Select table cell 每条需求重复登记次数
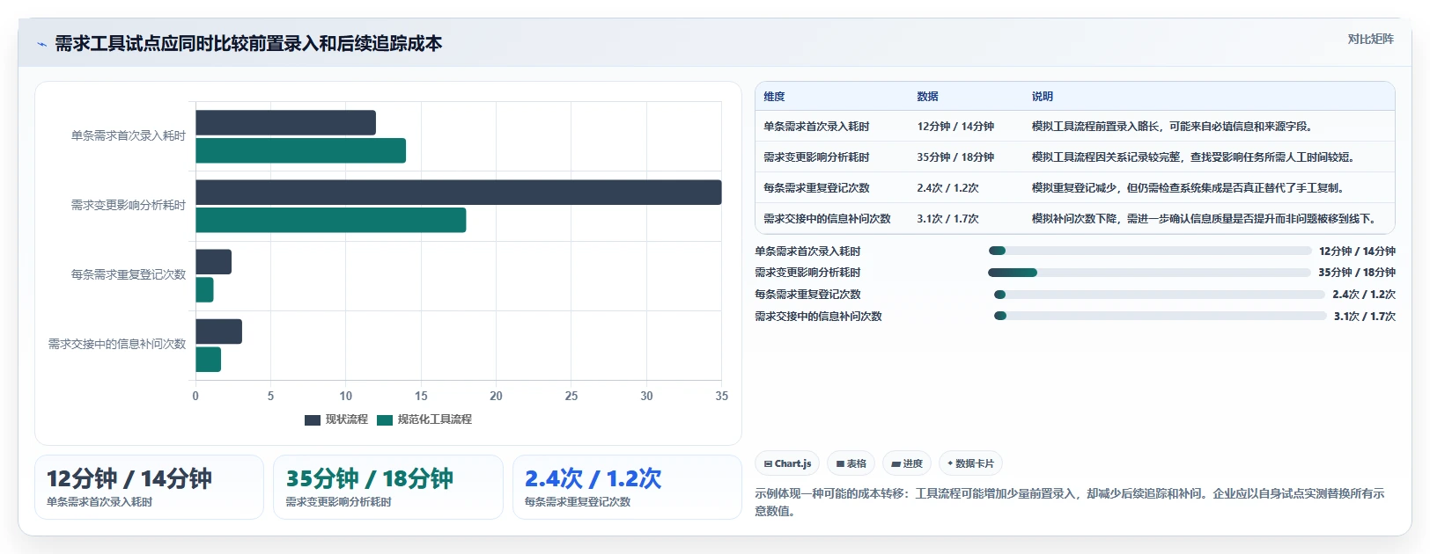This screenshot has width=1430, height=554. [816, 188]
